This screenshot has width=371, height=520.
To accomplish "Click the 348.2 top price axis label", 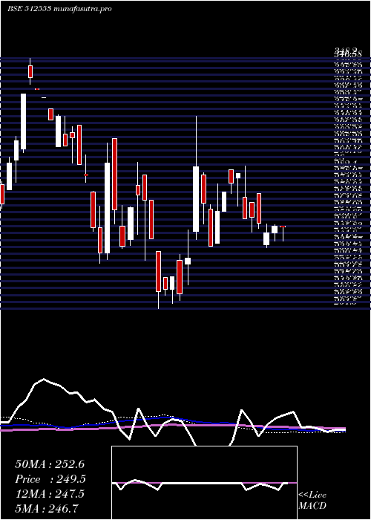I will (346, 50).
